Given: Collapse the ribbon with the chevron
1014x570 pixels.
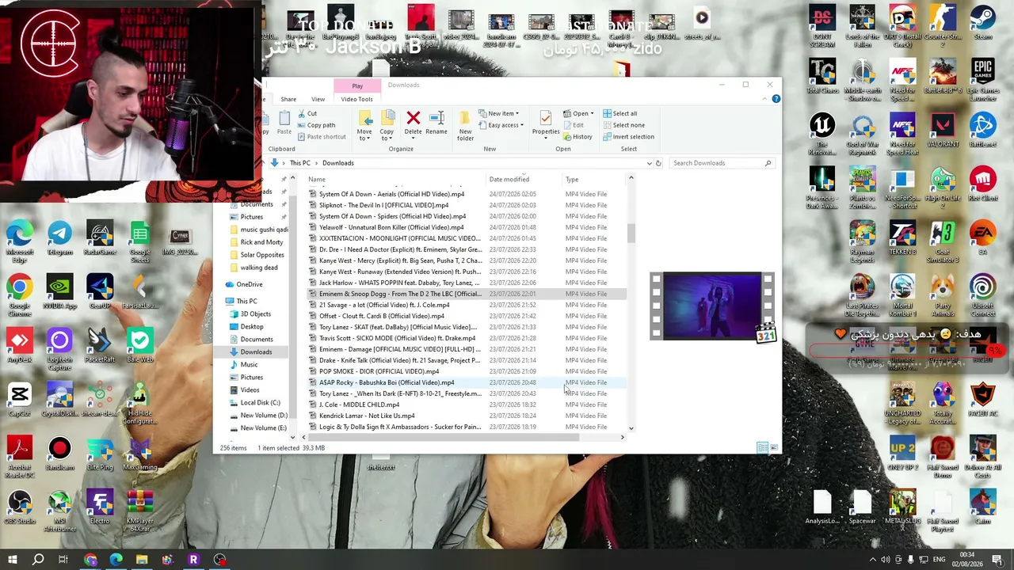Looking at the screenshot, I should point(764,99).
